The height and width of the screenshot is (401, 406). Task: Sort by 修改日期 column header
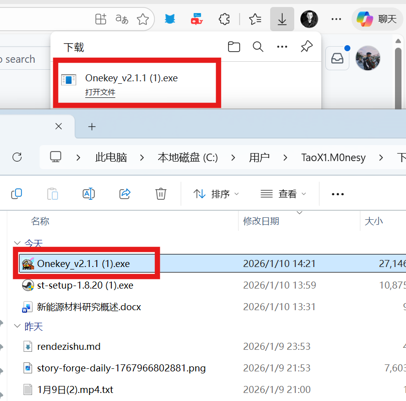[261, 221]
